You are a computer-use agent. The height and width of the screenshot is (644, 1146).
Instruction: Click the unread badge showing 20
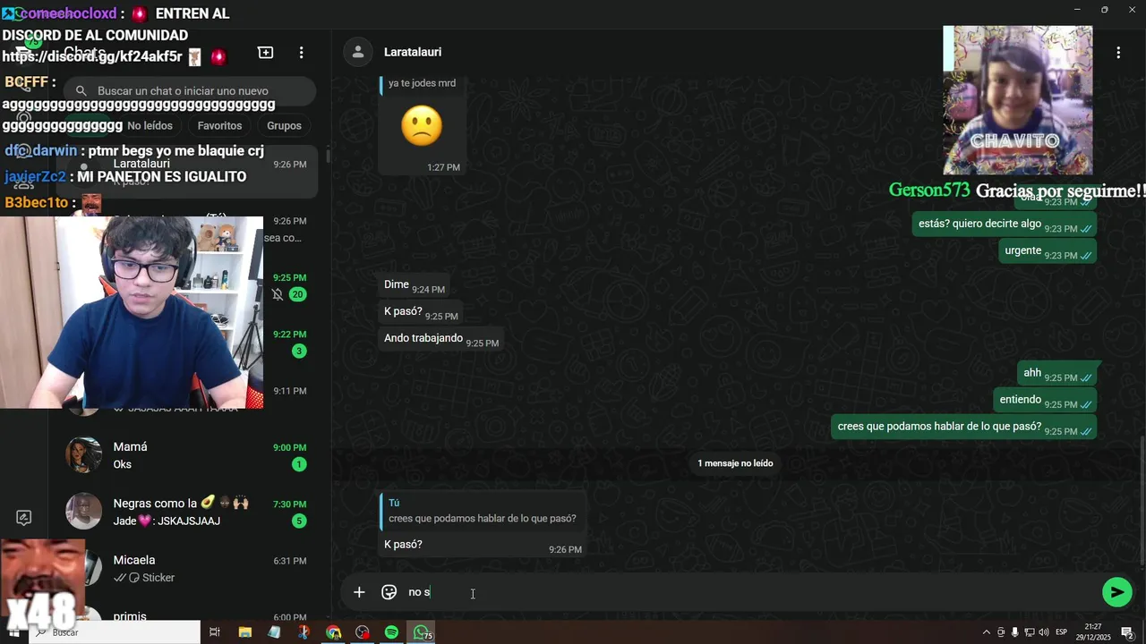tap(297, 294)
